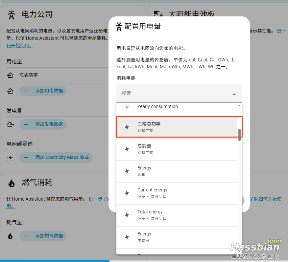The width and height of the screenshot is (288, 262).
Task: Click the lightning icon beside Current energy
Action: click(x=127, y=193)
